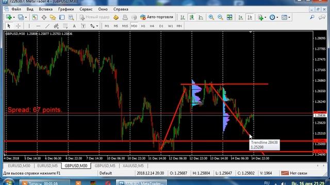Open the indicators list icon

click(260, 17)
